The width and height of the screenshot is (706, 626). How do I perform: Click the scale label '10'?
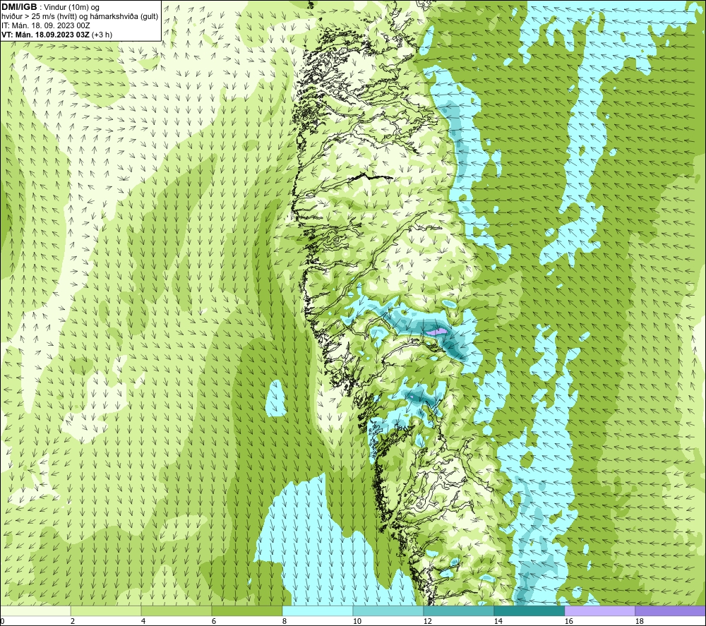point(357,622)
